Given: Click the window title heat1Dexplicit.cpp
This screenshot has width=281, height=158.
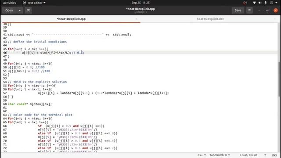Looking at the screenshot, I should (140, 9).
